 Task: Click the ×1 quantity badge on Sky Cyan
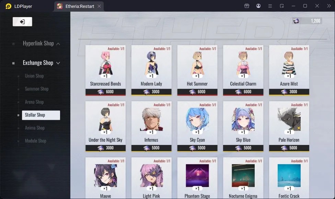(197, 132)
